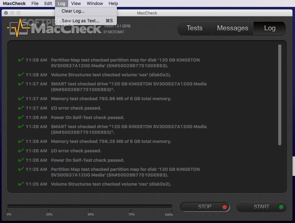This screenshot has width=295, height=223.
Task: Click the 0% progress marker label
Action: 9,214
